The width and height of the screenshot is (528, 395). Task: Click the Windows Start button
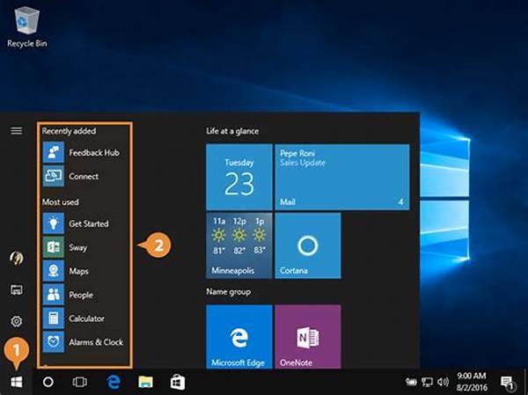(16, 382)
